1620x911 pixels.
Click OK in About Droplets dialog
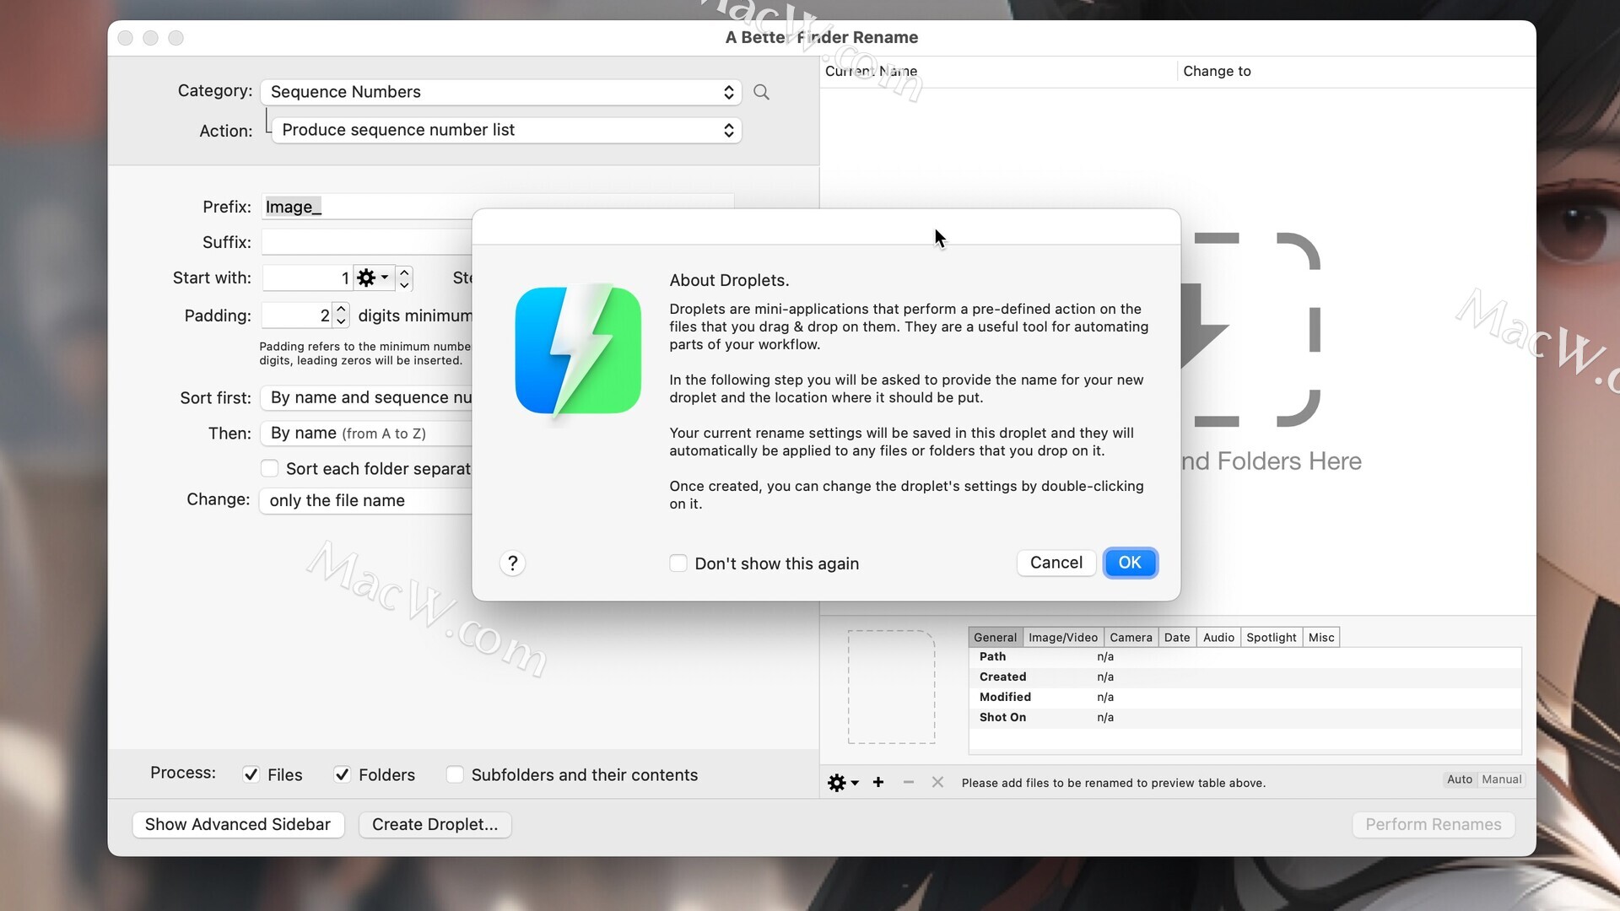pos(1130,563)
